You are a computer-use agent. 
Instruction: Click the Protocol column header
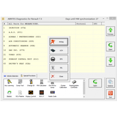click(x=84, y=24)
